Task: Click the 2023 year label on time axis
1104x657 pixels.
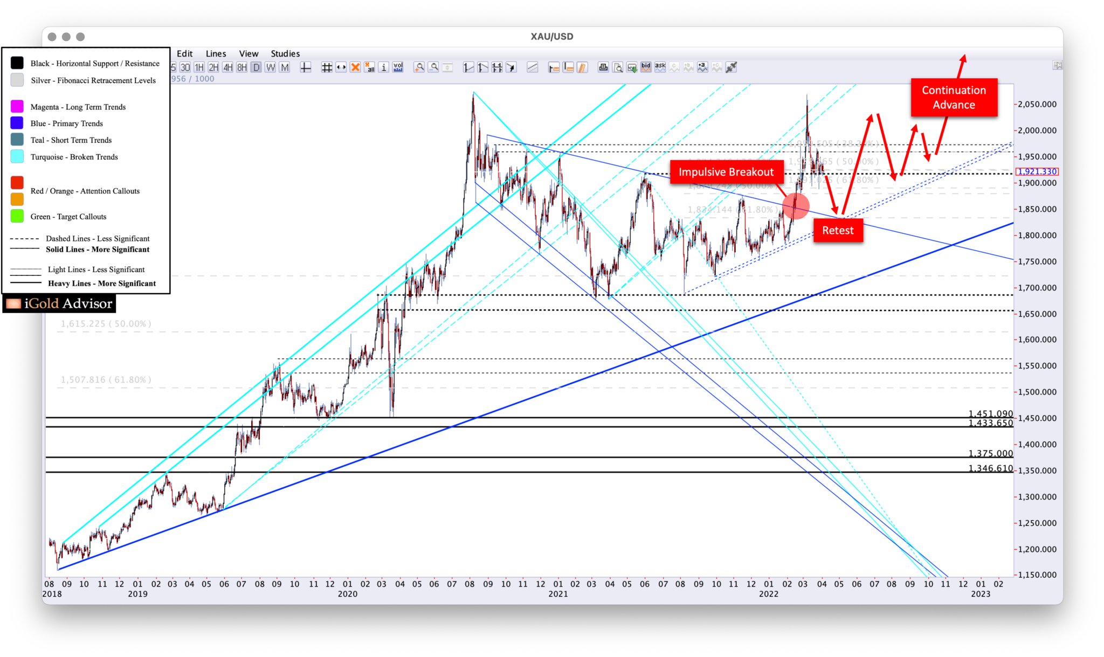Action: coord(981,593)
